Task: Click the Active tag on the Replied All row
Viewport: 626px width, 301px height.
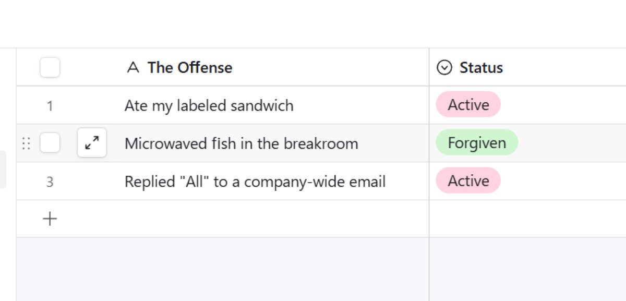Action: pos(468,181)
